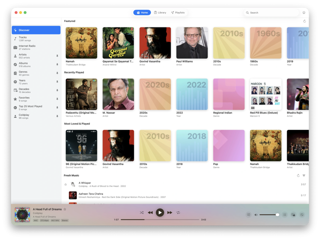
Task: Open the account icon beside search
Action: pos(304,12)
